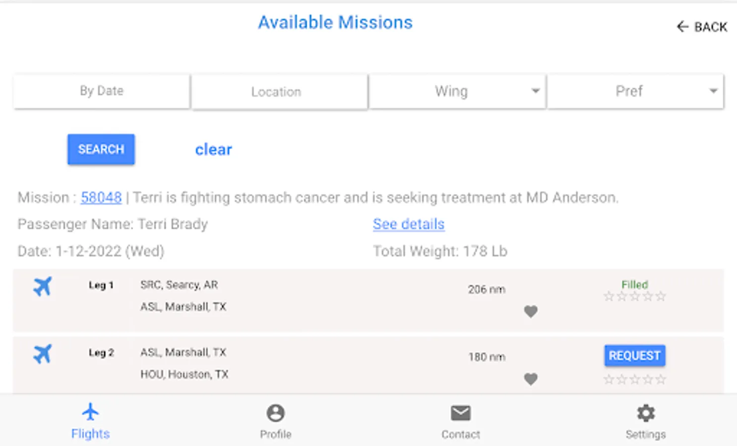Click See details for Terri Brady
Viewport: 737px width, 446px height.
(409, 224)
